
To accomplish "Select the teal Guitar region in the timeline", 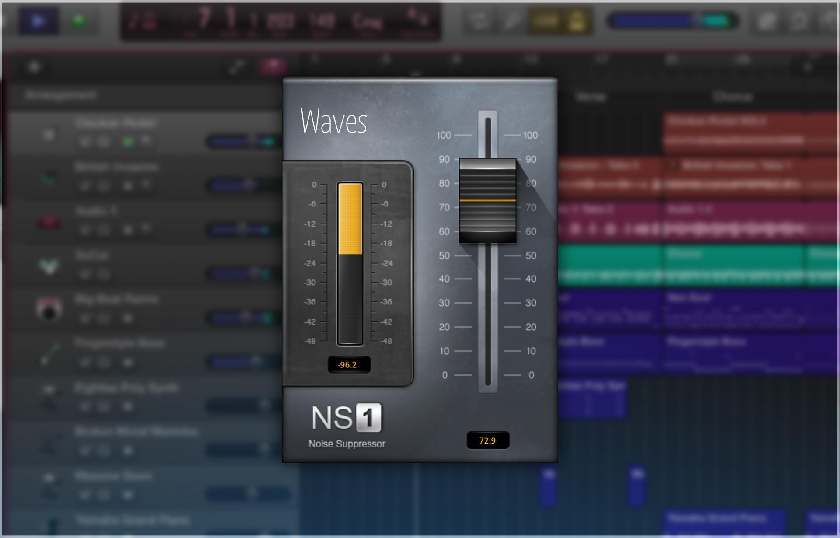I will [735, 266].
